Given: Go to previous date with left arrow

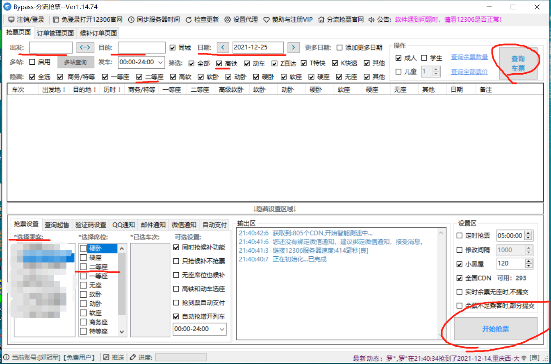Looking at the screenshot, I should click(x=223, y=47).
